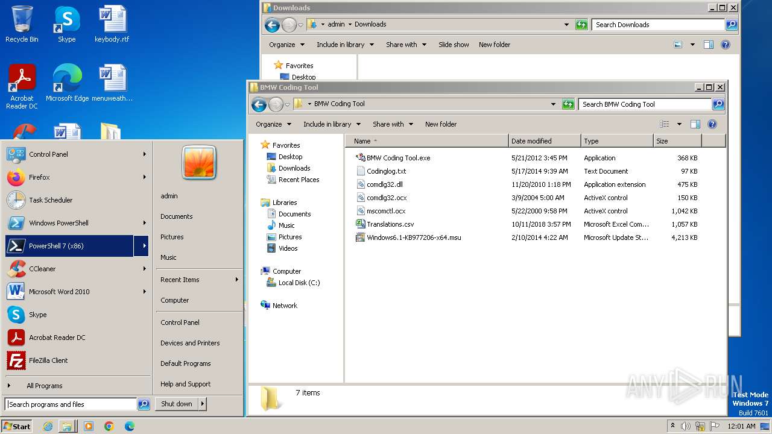Select Translations.csv file
The height and width of the screenshot is (434, 772).
tap(390, 224)
